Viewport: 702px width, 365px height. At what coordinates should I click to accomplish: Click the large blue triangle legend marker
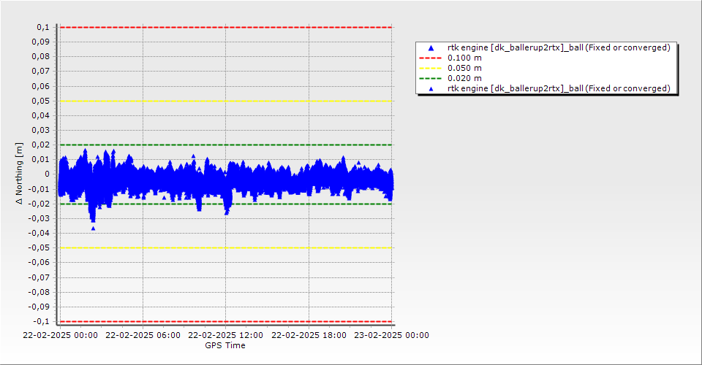coord(431,47)
